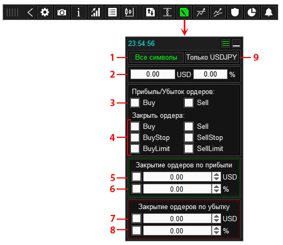The image size is (283, 245).
Task: Open the gear settings icon in toolbar
Action: pos(45,12)
